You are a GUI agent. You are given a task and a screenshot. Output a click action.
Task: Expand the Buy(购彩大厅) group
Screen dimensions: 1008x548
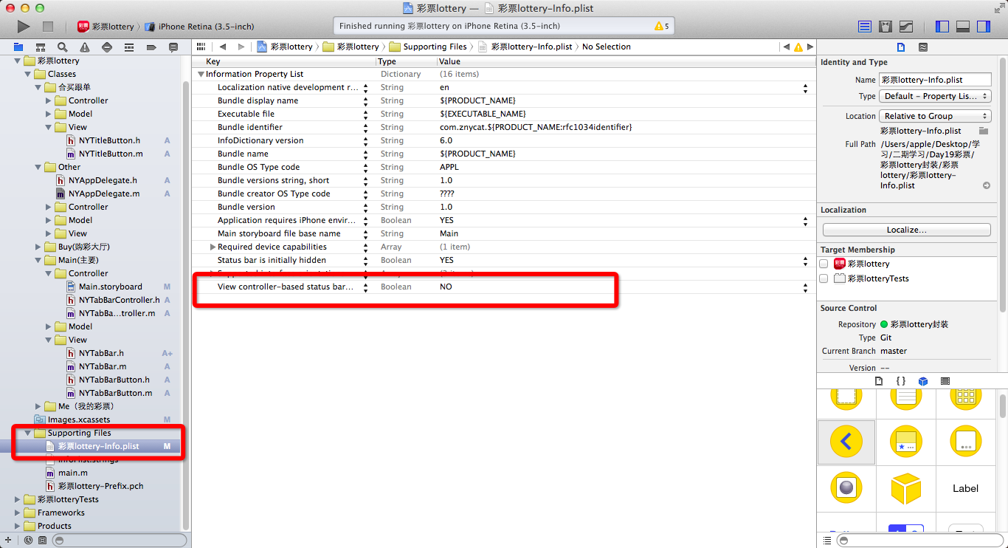click(x=38, y=247)
